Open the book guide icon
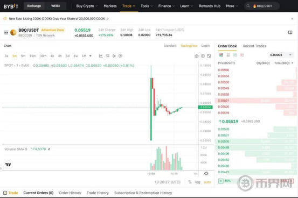Image resolution: width=298 pixels, height=198 pixels. pos(290,32)
